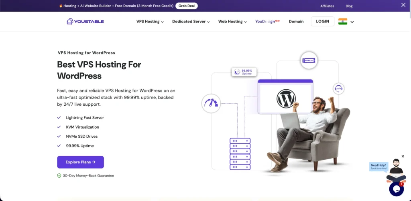Click the server rack stack icon
This screenshot has width=411, height=201.
[240, 154]
